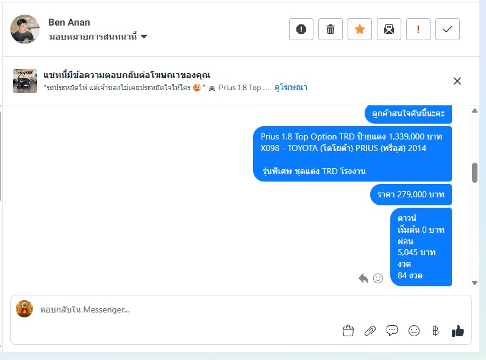This screenshot has width=486, height=360.
Task: Mark conversation as spam with octagon icon
Action: (301, 29)
